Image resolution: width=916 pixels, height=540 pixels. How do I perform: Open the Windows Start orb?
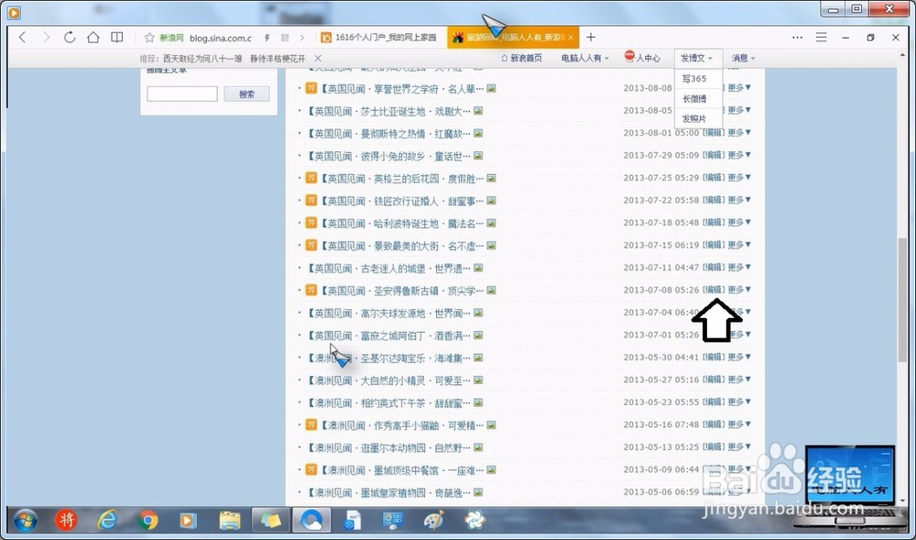tap(25, 520)
